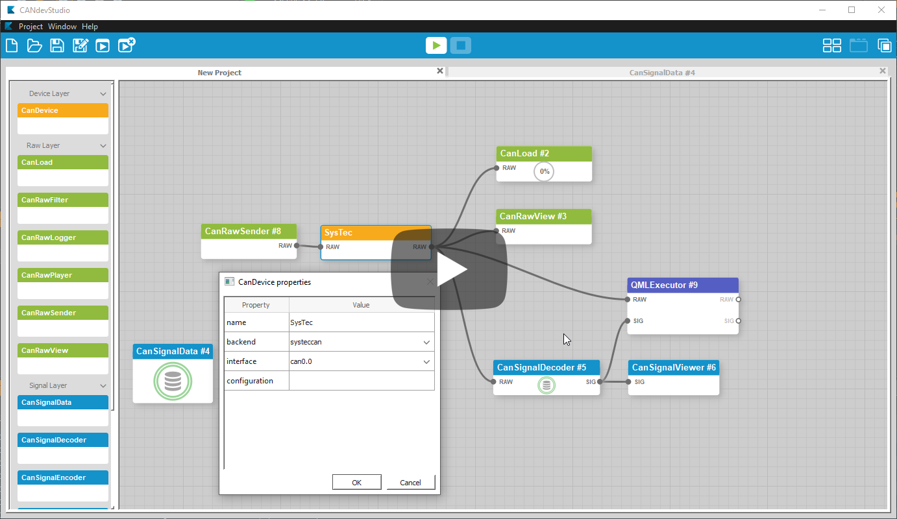Screen dimensions: 897x519
Task: Collapse the Raw Layer section
Action: point(103,145)
